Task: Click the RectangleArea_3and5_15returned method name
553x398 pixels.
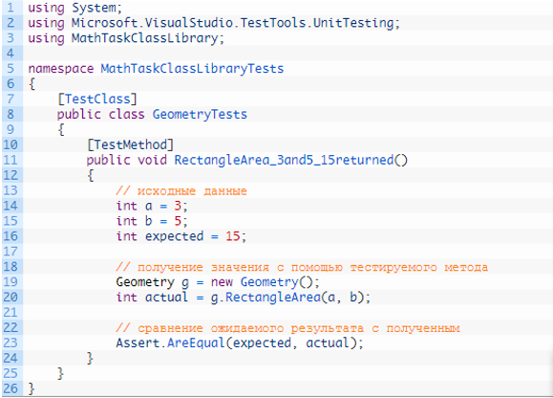Action: pyautogui.click(x=284, y=160)
